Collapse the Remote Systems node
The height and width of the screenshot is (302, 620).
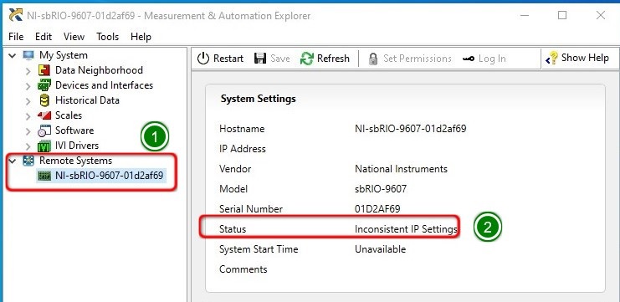(13, 161)
